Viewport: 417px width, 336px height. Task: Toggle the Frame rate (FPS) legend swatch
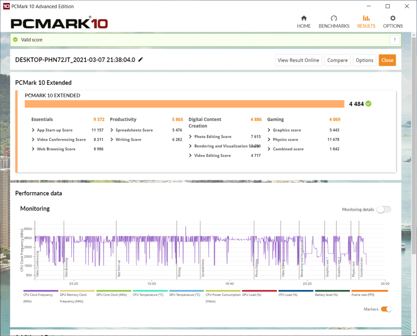tap(369, 291)
